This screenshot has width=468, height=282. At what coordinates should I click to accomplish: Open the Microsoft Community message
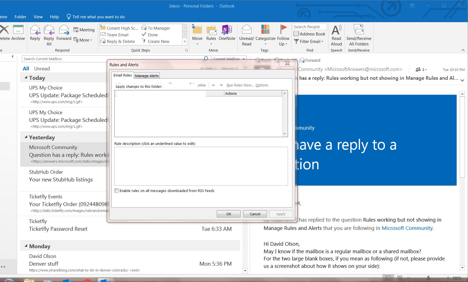[64, 155]
